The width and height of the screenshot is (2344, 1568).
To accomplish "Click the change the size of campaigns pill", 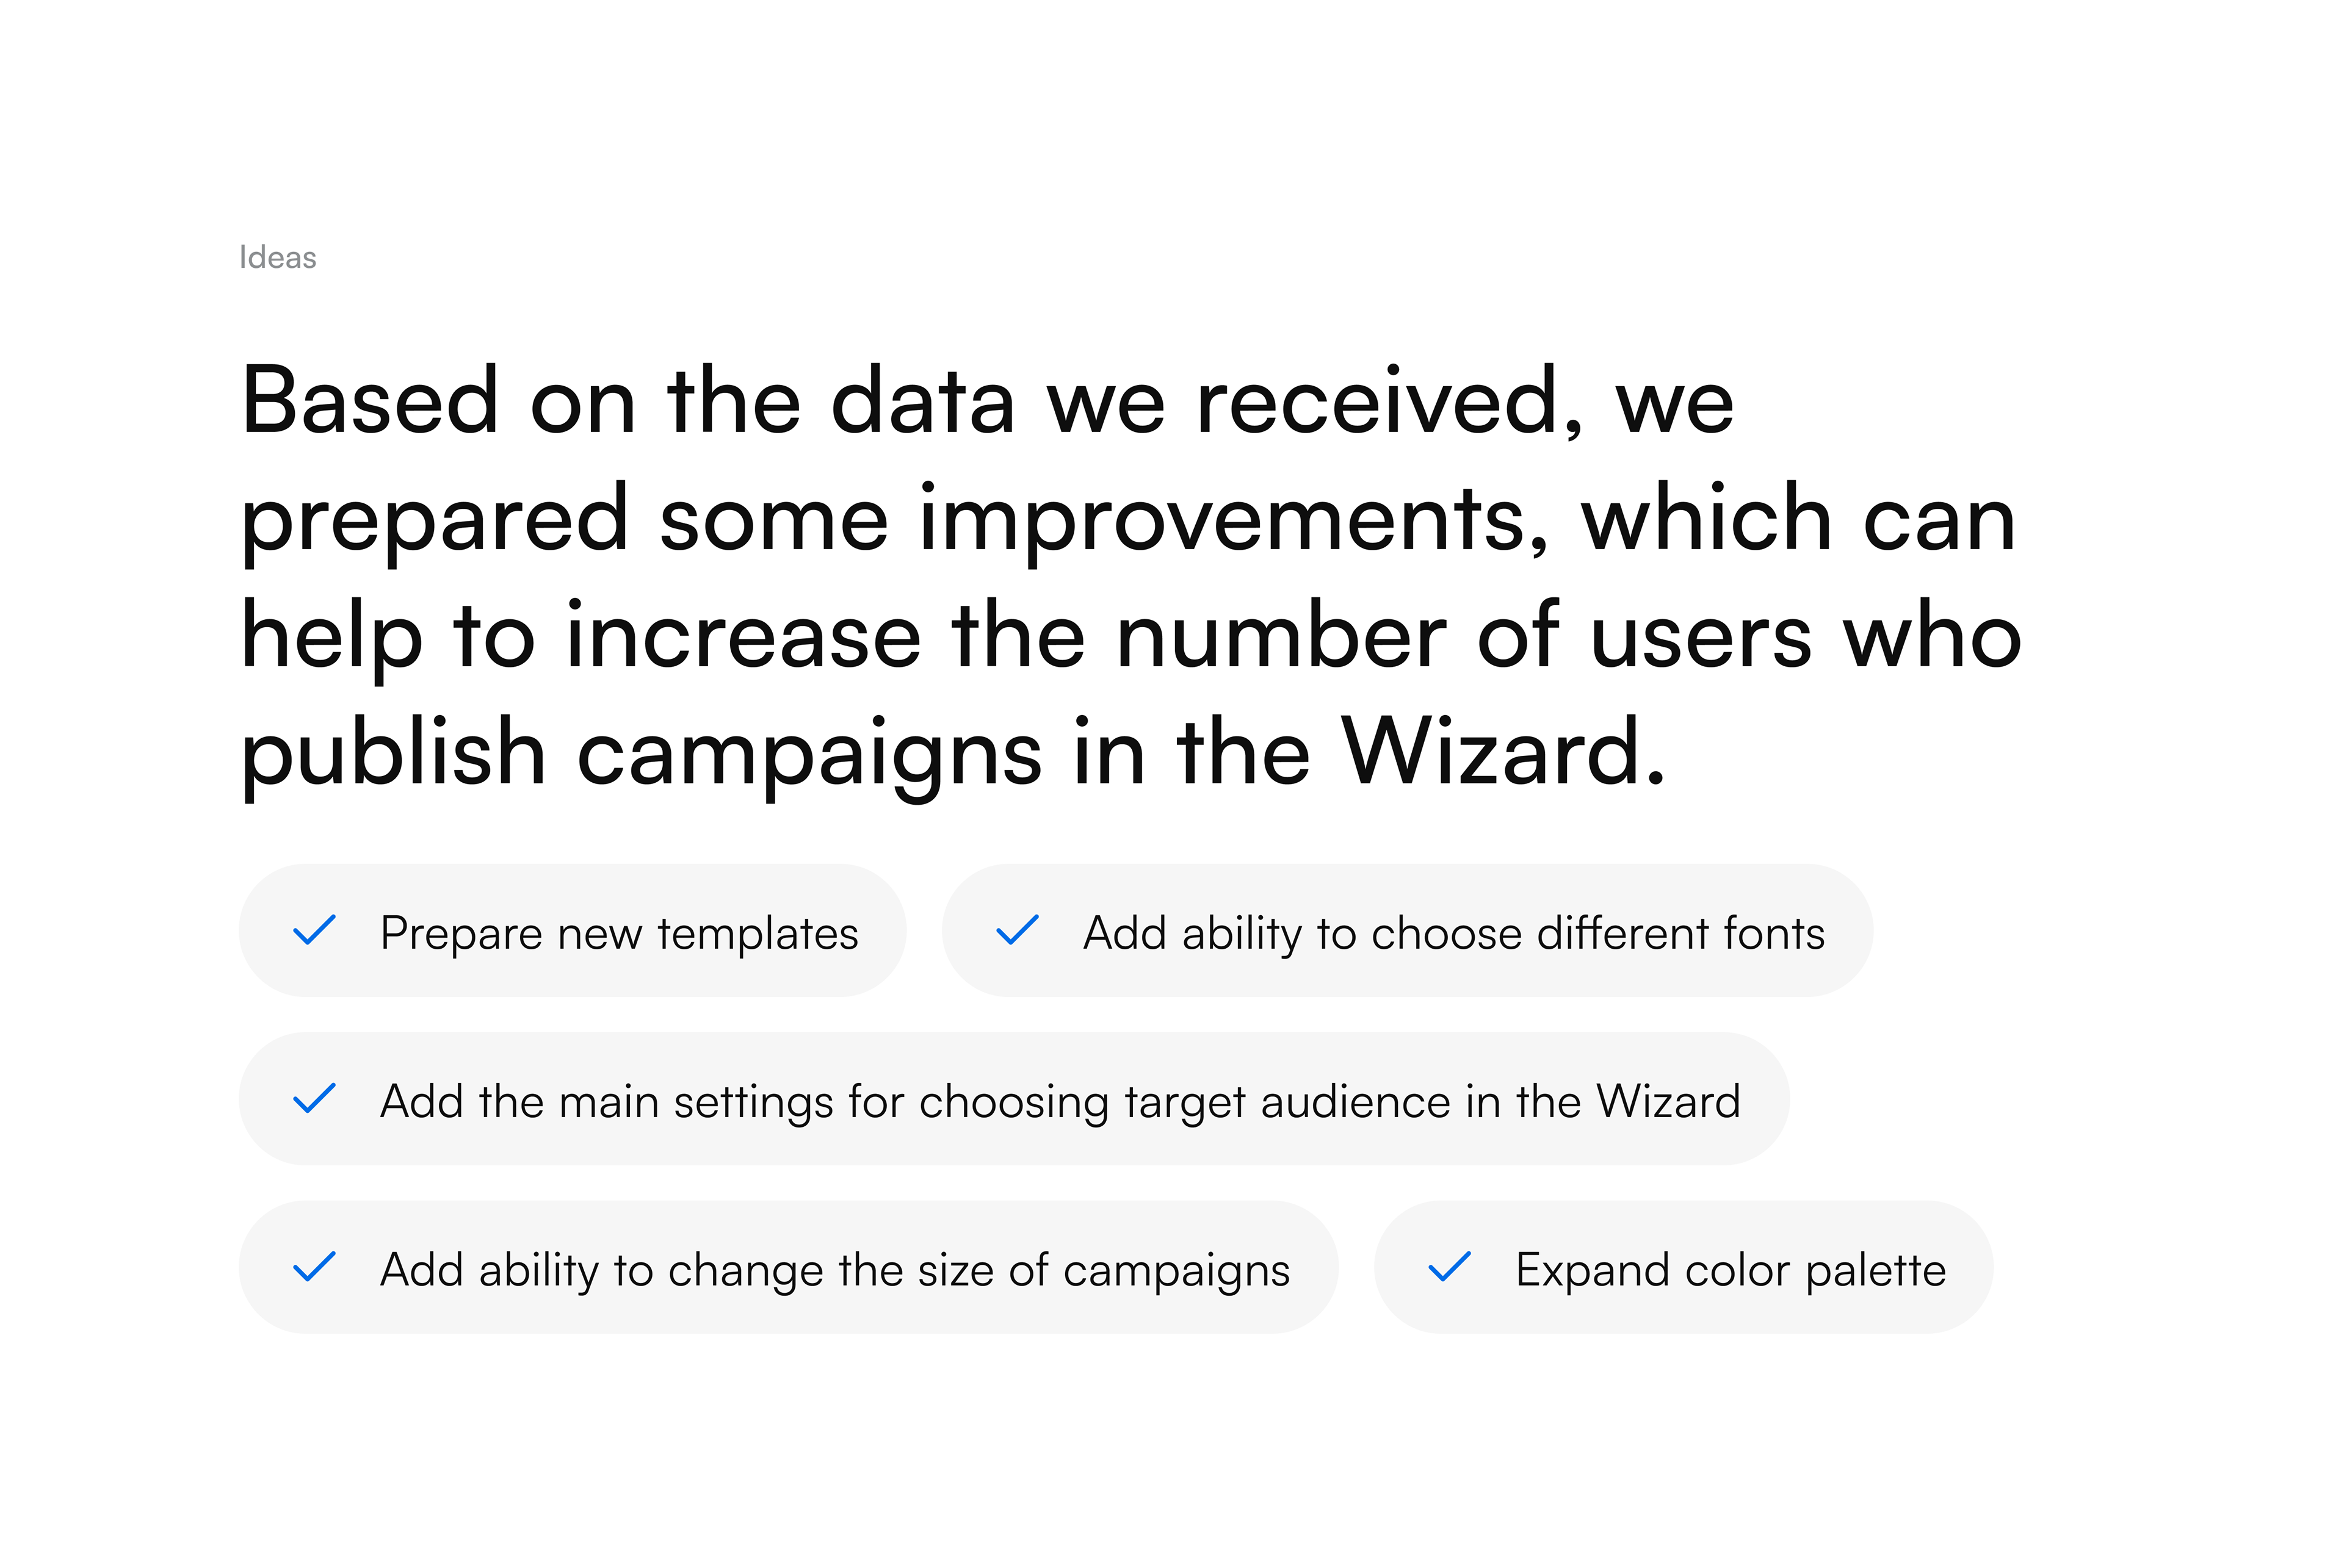I will pos(834,1270).
